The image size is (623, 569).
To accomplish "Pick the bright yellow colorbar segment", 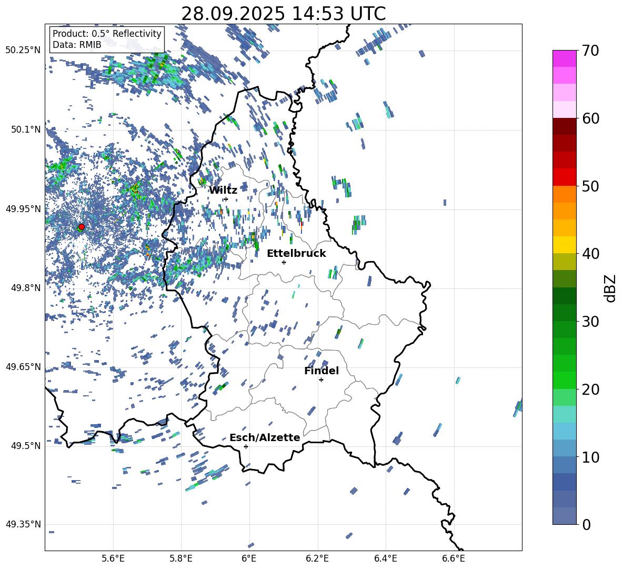I will coord(565,244).
